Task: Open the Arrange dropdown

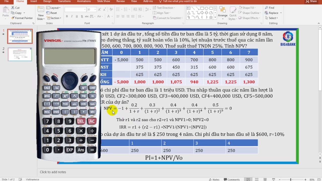Action: [223, 13]
